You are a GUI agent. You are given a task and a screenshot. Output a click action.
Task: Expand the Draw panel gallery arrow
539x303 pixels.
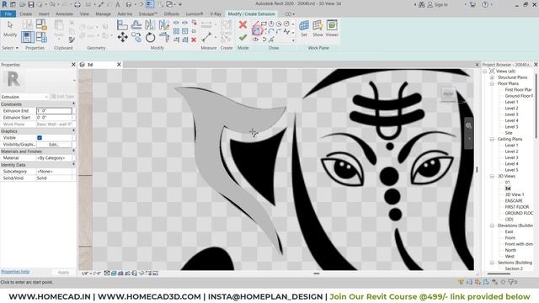(293, 40)
